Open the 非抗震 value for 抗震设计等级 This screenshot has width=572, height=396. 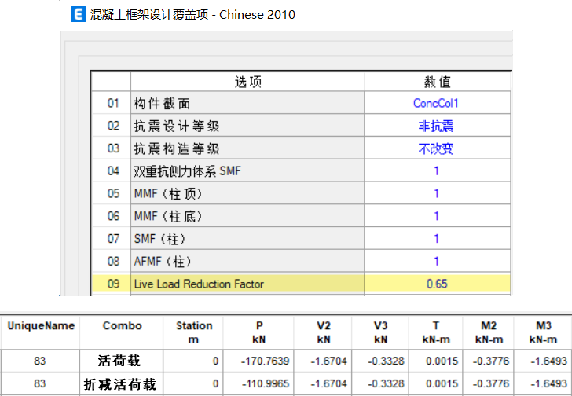click(436, 126)
